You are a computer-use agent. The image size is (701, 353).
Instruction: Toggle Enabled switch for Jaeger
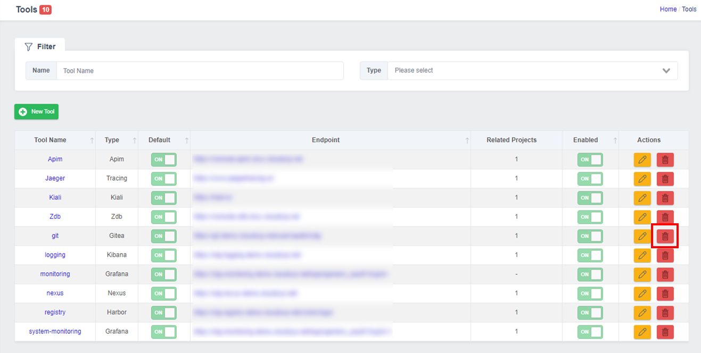coord(590,179)
